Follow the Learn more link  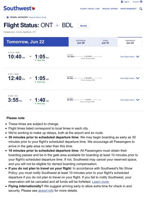[x=101, y=182]
